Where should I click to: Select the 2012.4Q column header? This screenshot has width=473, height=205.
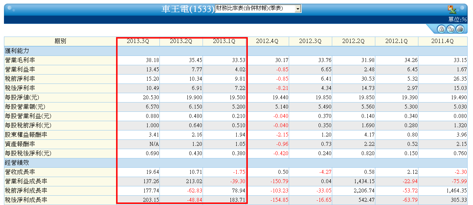click(267, 41)
